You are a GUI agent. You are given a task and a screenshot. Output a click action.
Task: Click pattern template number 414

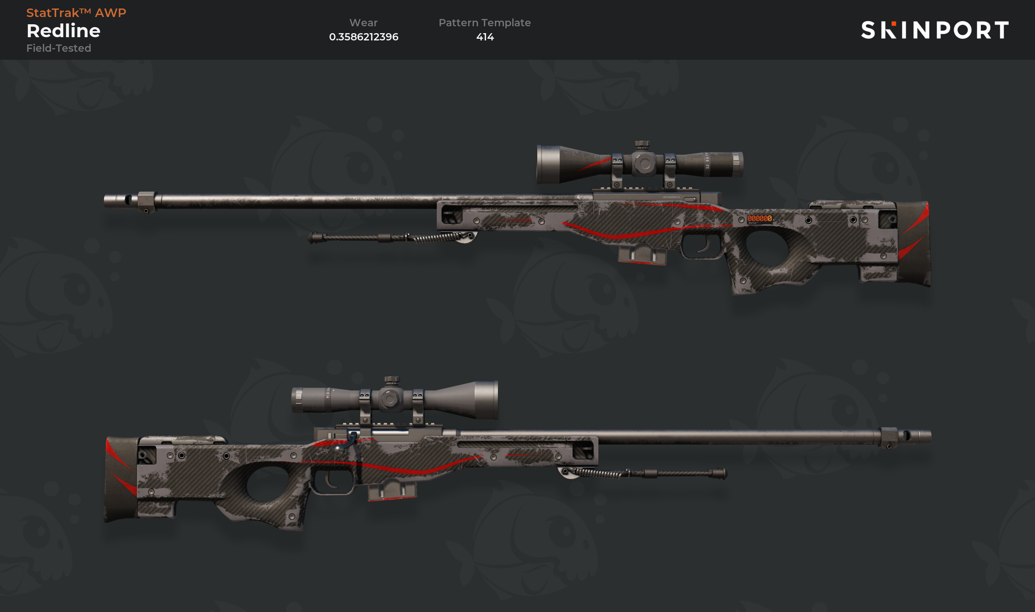(x=485, y=37)
